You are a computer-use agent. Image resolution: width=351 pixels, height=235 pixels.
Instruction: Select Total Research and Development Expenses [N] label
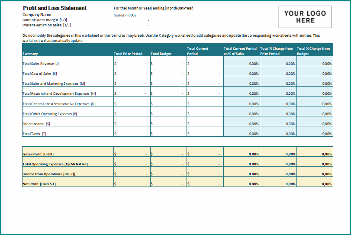point(59,93)
